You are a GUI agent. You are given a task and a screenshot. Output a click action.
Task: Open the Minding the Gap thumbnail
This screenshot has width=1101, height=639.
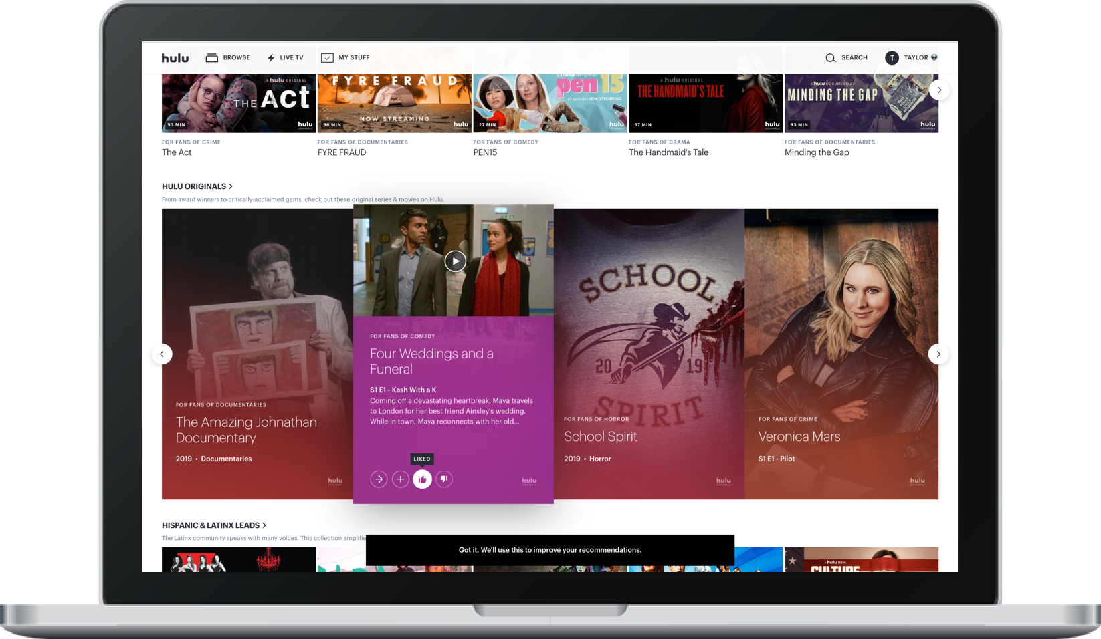click(862, 103)
